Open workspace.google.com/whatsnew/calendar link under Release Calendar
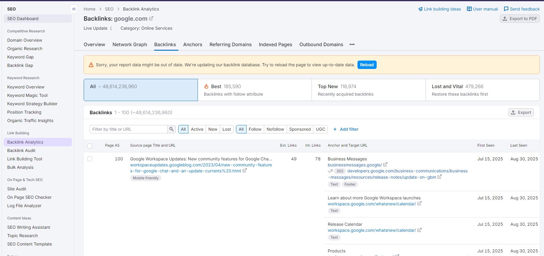The image size is (544, 256). (x=372, y=230)
